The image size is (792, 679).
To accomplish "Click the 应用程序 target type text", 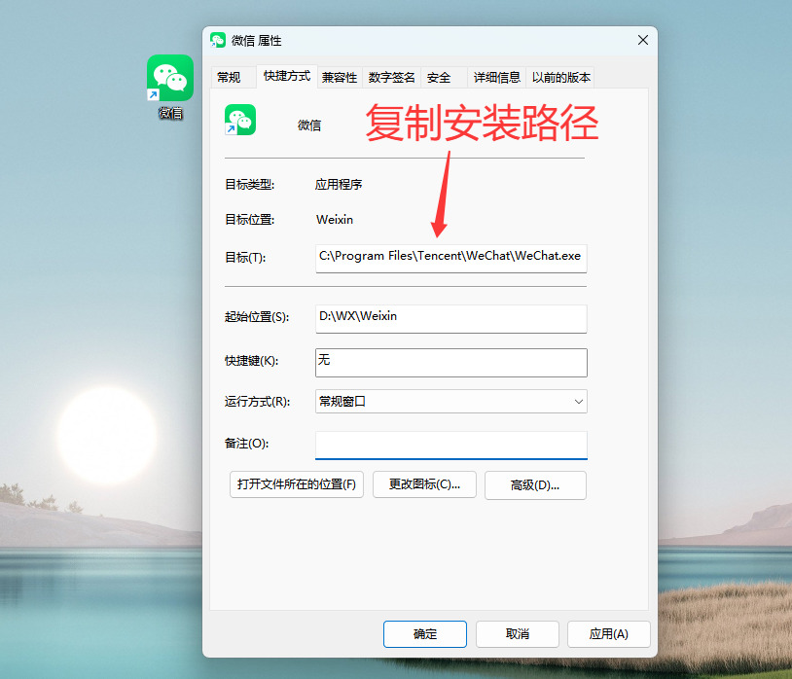I will (x=339, y=184).
